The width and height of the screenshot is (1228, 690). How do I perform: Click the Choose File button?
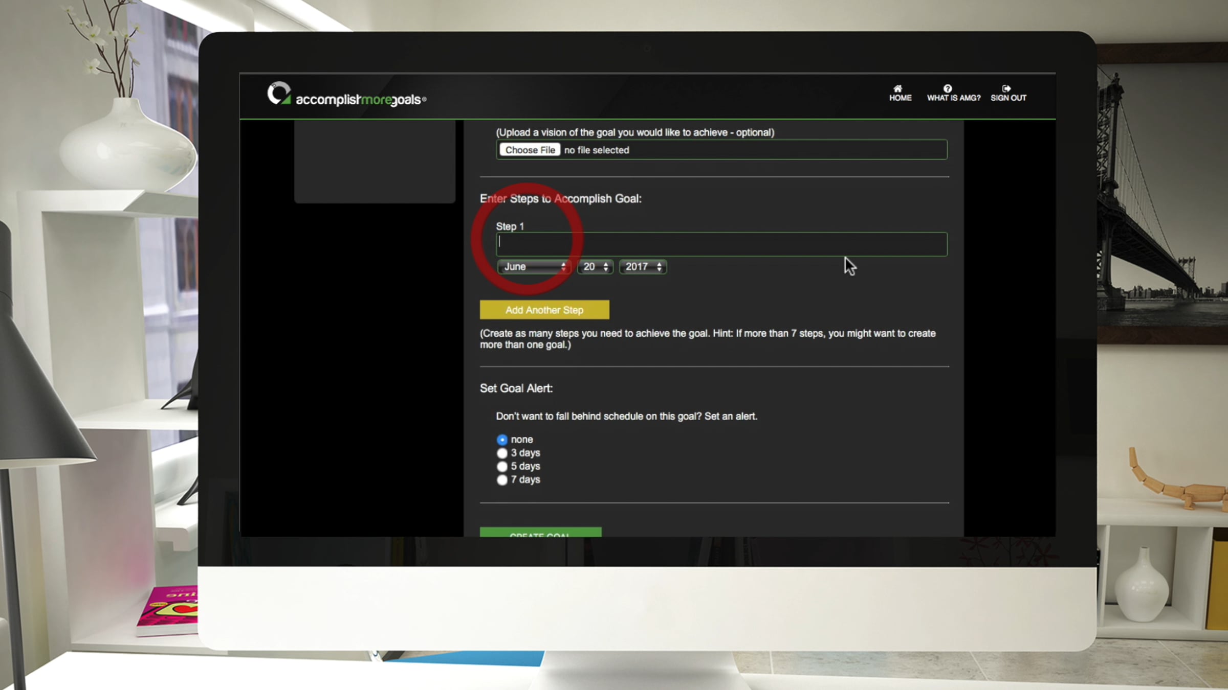click(x=530, y=150)
